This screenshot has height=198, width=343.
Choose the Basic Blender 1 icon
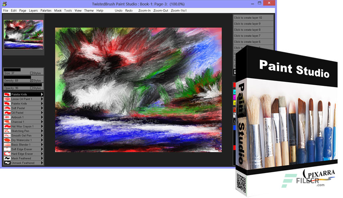[x=7, y=144]
